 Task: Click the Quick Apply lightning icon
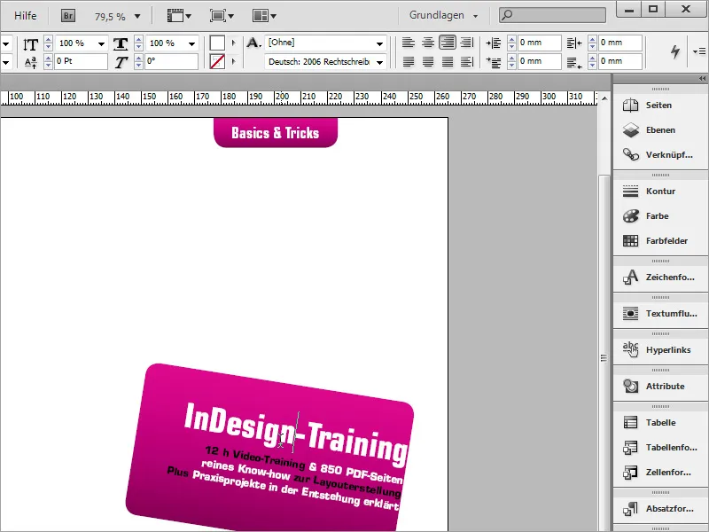[674, 51]
